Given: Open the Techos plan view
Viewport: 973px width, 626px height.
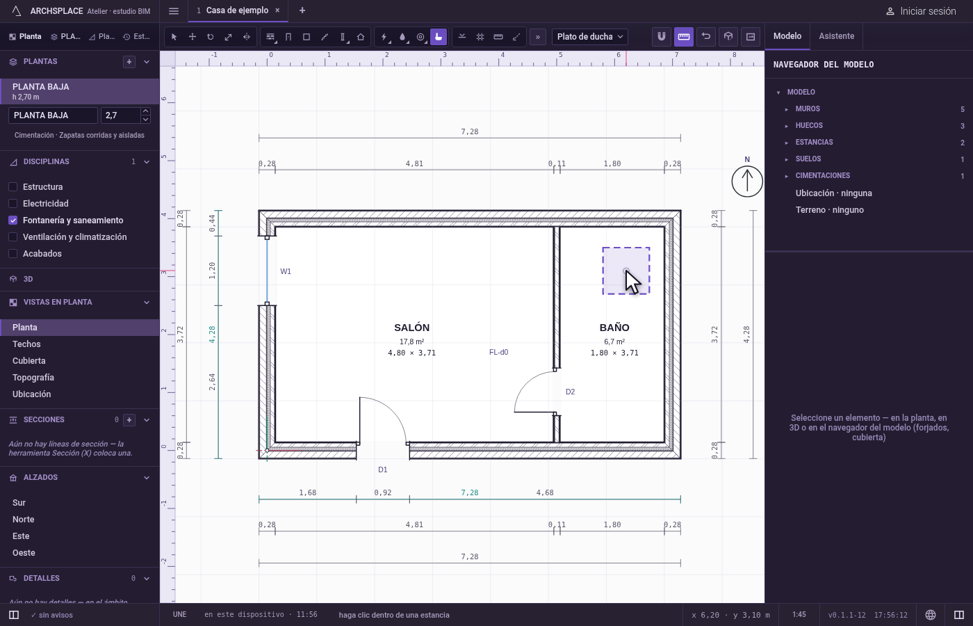Looking at the screenshot, I should pyautogui.click(x=80, y=344).
